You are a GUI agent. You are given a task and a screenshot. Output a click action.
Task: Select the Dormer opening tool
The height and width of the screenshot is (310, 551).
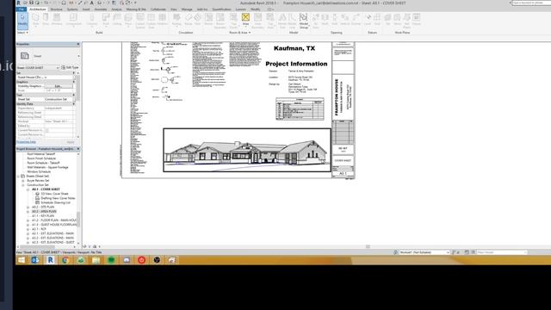(x=356, y=20)
